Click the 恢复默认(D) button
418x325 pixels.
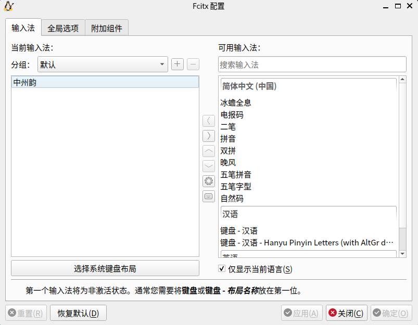[x=79, y=313]
